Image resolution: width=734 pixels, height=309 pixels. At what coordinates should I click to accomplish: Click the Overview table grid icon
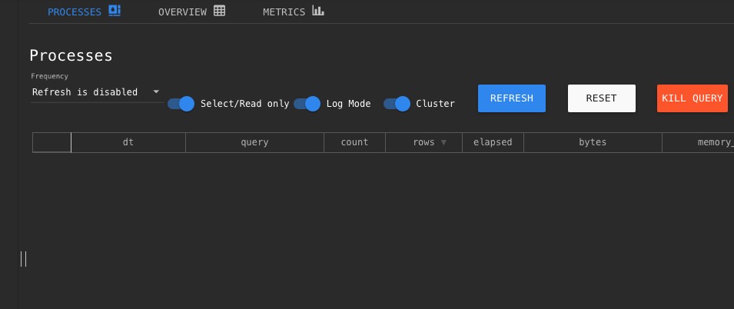220,12
